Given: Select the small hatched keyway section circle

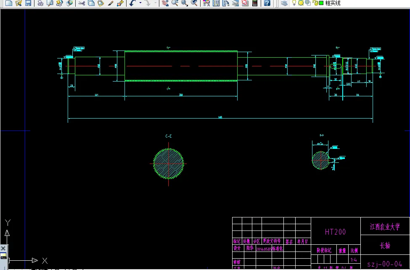Looking at the screenshot, I should pos(321,160).
